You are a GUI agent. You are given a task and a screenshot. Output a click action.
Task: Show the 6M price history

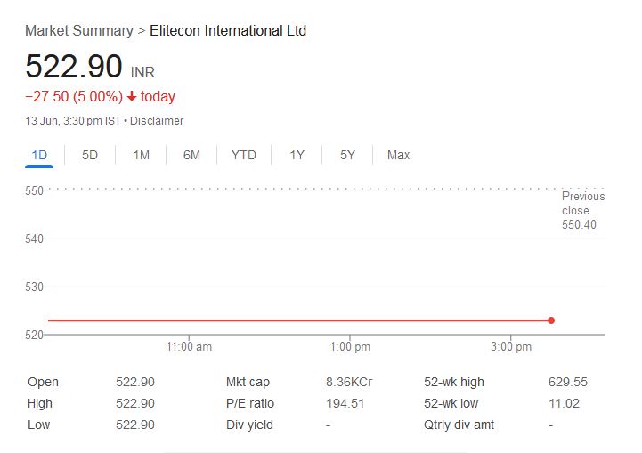(x=191, y=155)
